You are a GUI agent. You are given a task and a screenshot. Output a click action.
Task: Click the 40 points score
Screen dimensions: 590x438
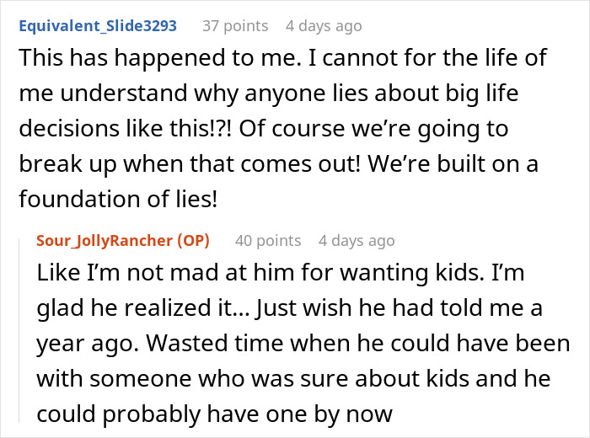click(x=268, y=240)
